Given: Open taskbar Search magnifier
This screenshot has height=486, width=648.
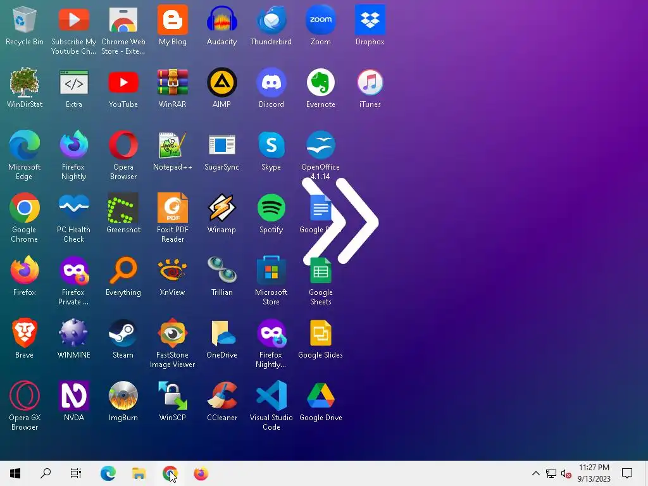Looking at the screenshot, I should click(46, 473).
